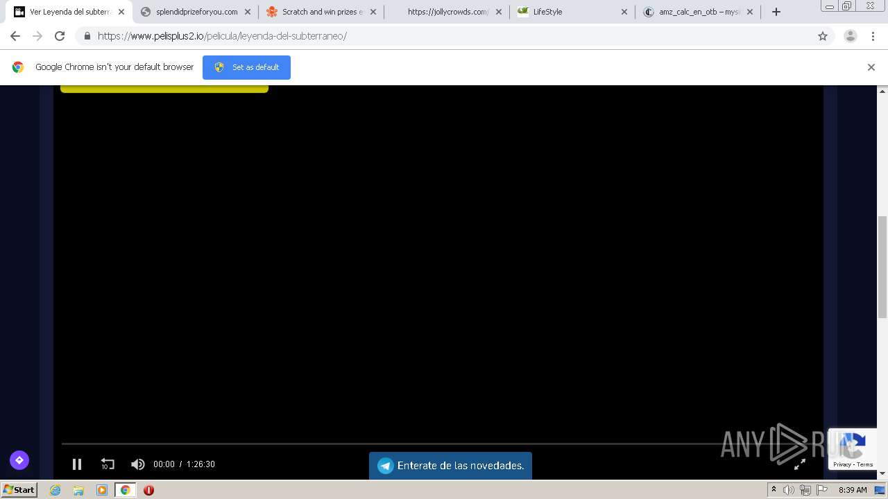The width and height of the screenshot is (888, 499).
Task: Pause the video playback
Action: (77, 464)
